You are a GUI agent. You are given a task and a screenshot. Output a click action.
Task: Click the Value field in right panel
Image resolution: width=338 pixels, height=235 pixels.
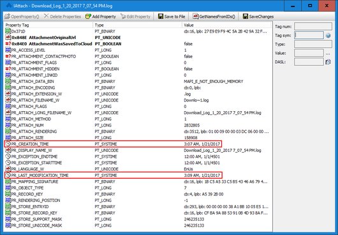(309, 53)
